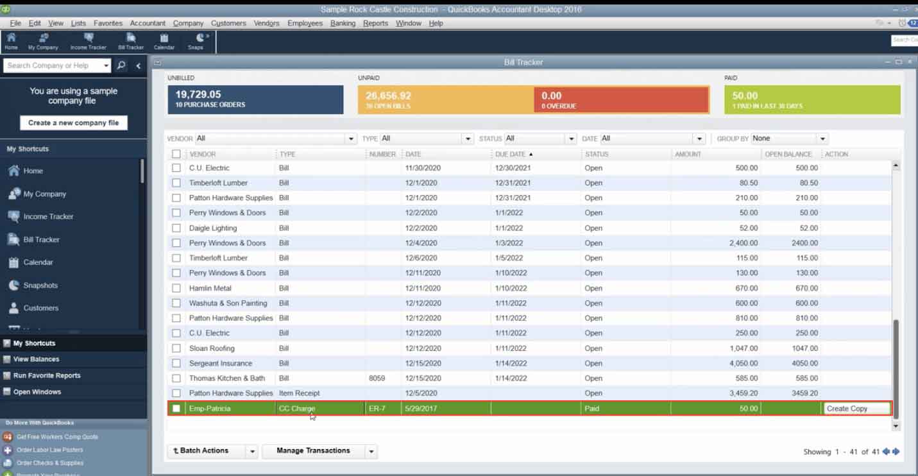Select the Bill Tracker toolbar icon
The width and height of the screenshot is (918, 476).
pyautogui.click(x=130, y=42)
